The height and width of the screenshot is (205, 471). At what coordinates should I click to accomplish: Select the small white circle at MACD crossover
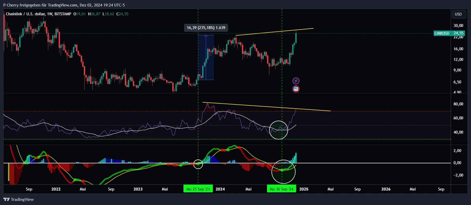pos(198,164)
